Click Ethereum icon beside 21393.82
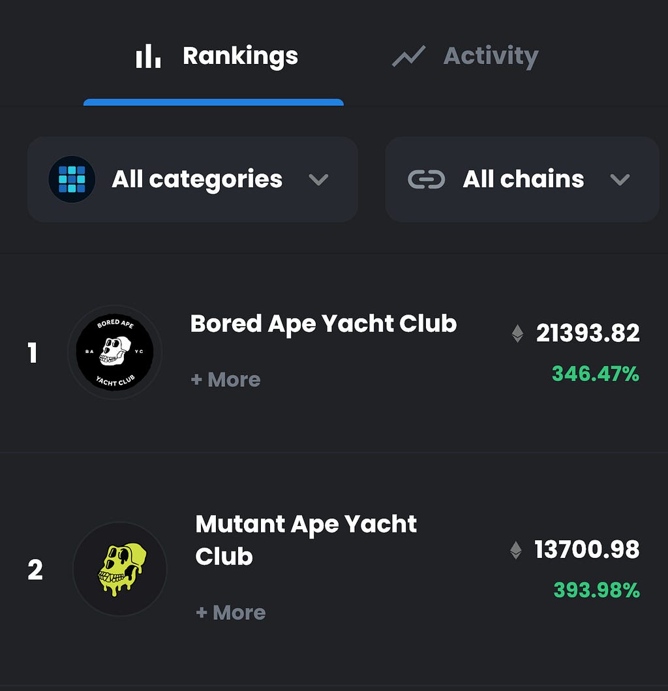The height and width of the screenshot is (691, 668). click(x=518, y=333)
